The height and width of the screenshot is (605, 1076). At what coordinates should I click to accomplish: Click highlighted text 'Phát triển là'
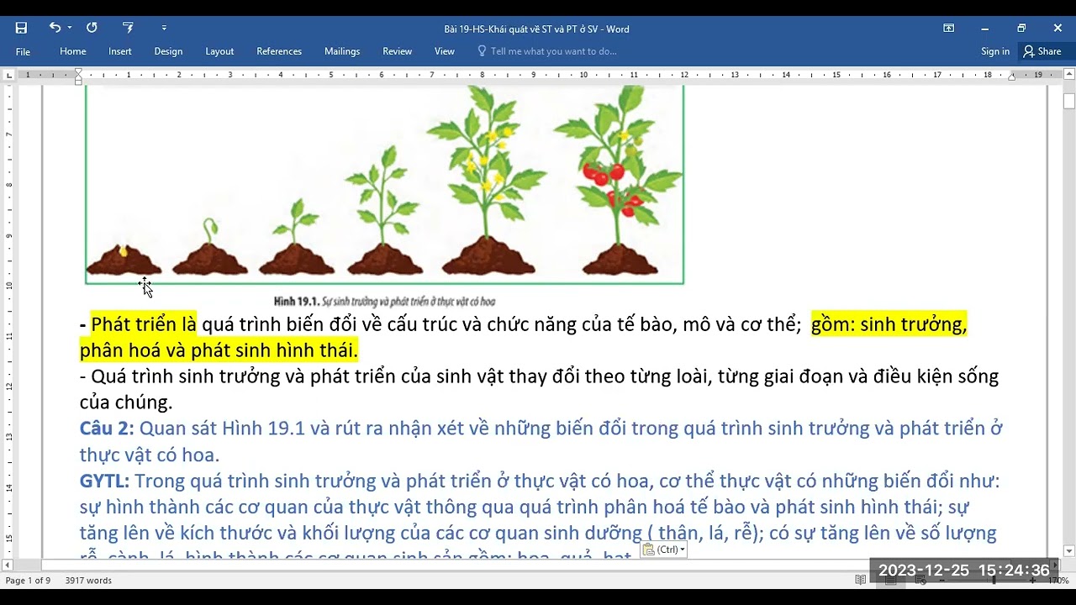point(144,324)
